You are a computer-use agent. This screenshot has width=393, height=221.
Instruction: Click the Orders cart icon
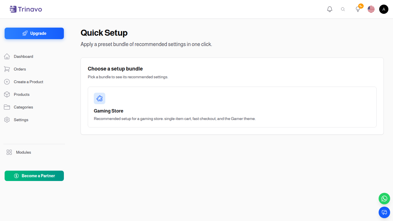(x=7, y=69)
